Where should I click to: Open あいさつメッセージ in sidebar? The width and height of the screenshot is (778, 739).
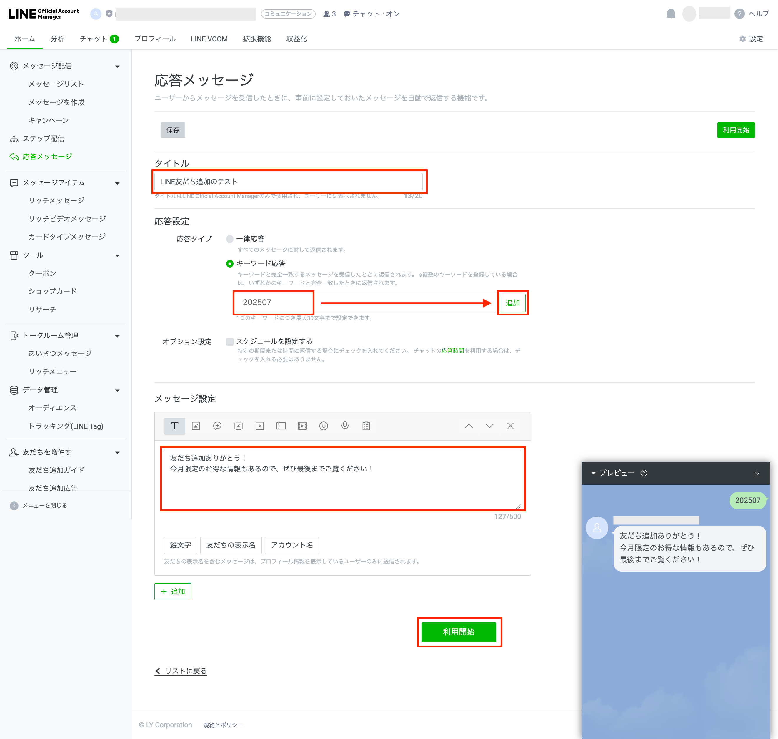tap(60, 353)
